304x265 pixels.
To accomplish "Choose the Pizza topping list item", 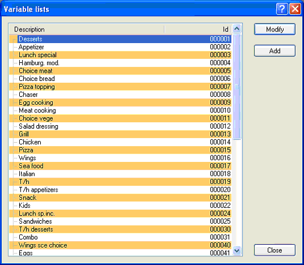I will click(121, 87).
